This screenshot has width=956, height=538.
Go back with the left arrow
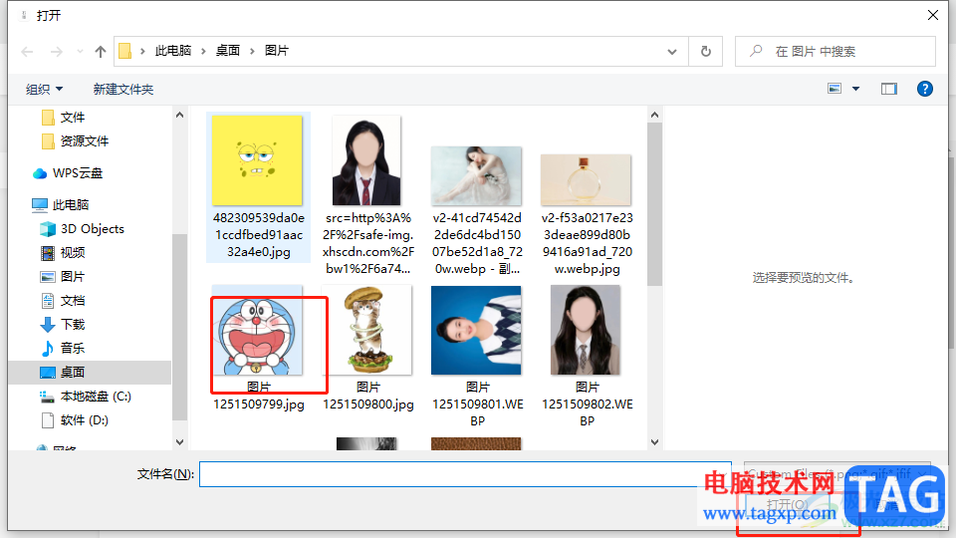[27, 52]
